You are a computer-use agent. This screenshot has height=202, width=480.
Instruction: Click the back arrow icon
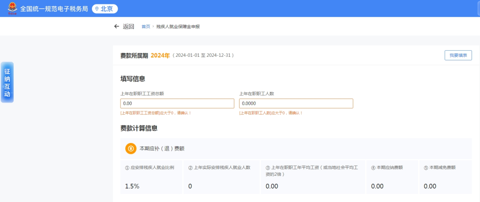(x=117, y=27)
